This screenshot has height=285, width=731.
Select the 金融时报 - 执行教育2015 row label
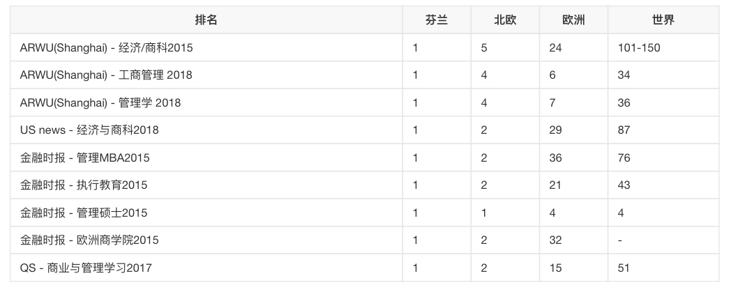(x=84, y=185)
